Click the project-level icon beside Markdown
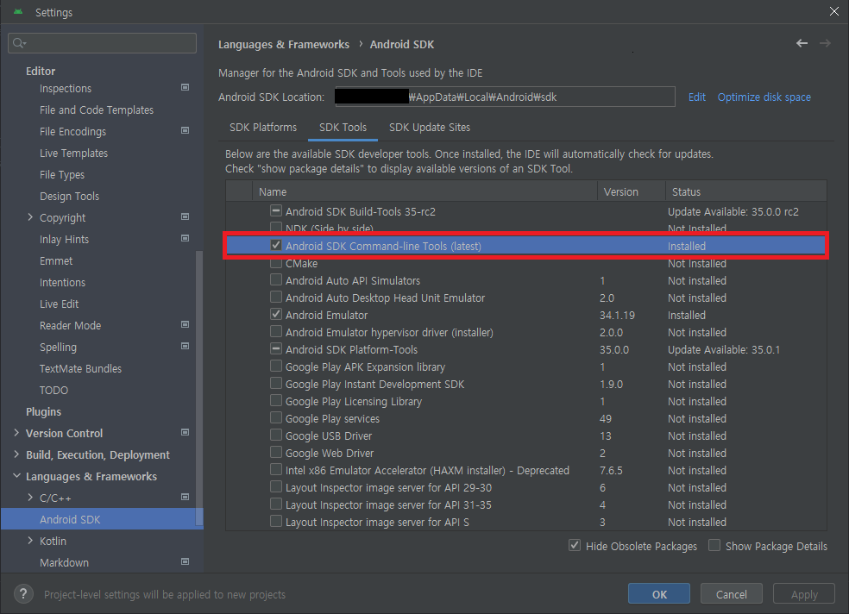Viewport: 849px width, 614px height. point(186,561)
